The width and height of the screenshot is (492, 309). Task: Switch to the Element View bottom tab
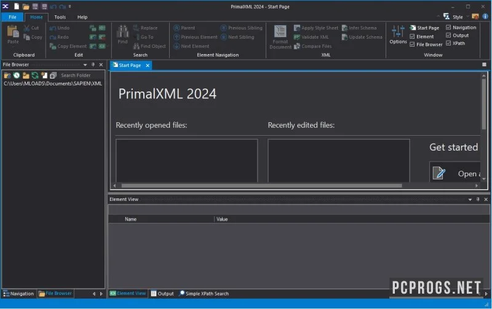pos(128,293)
